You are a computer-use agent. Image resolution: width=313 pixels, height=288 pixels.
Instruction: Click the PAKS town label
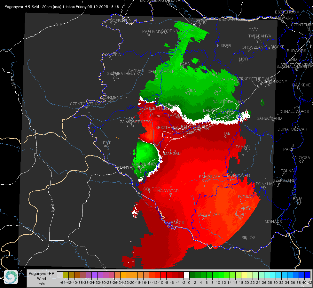[x=288, y=149]
